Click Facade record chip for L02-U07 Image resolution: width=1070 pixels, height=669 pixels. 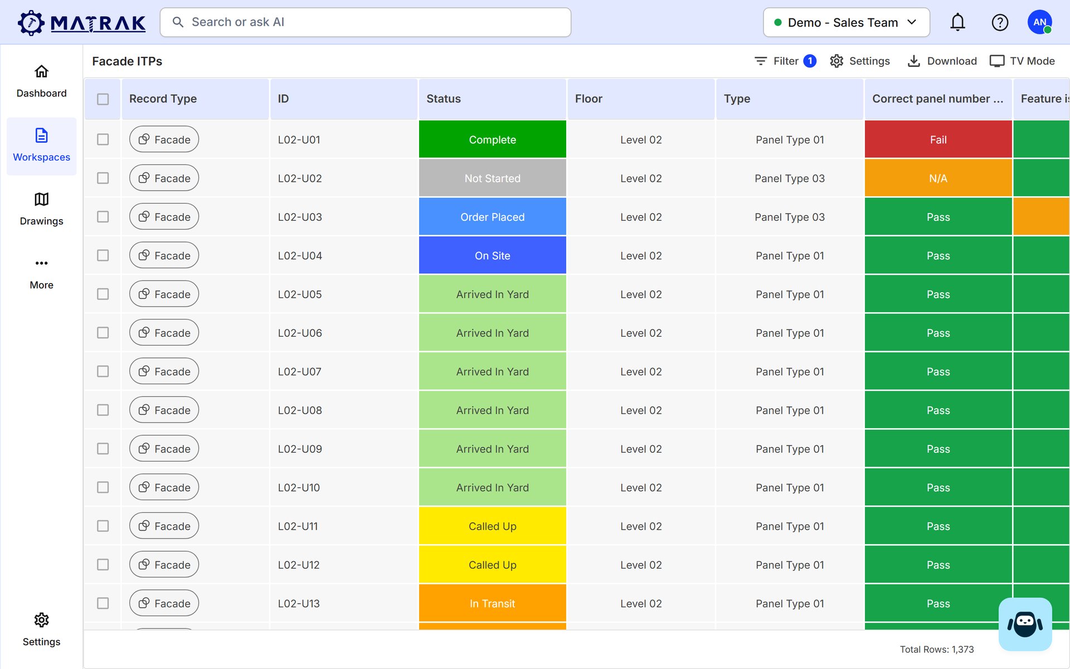click(x=164, y=371)
